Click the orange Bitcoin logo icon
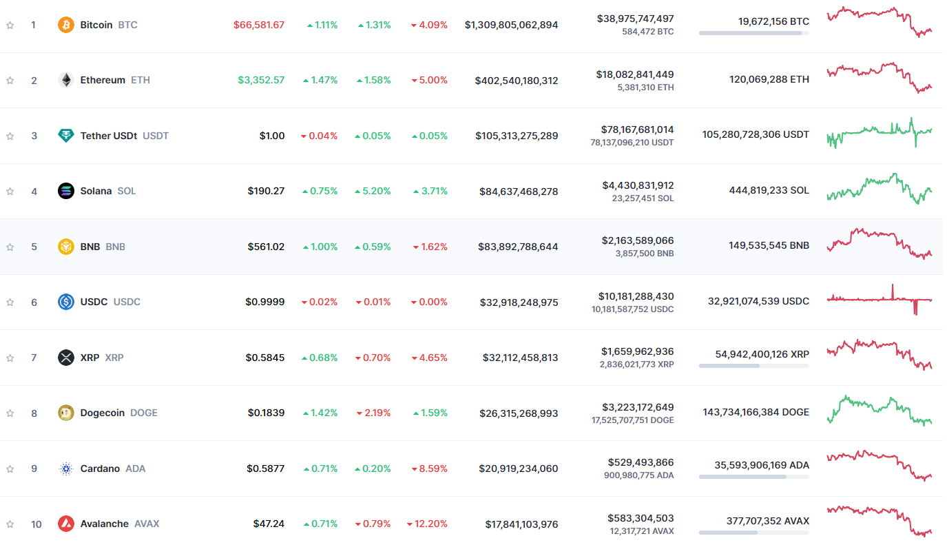The width and height of the screenshot is (947, 545). coord(66,25)
